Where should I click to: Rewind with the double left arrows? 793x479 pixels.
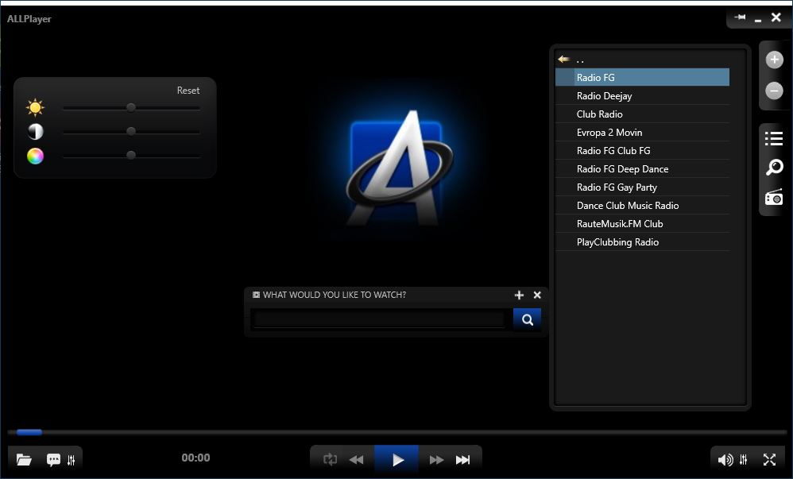[x=357, y=459]
